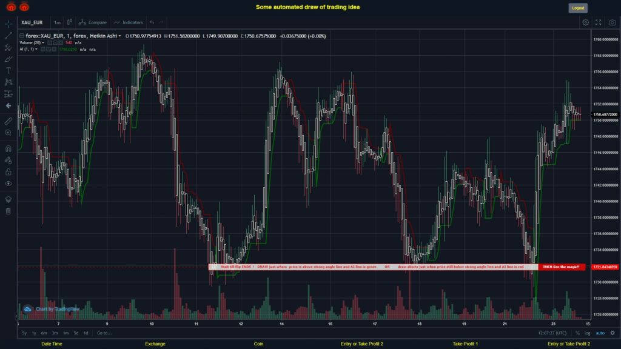Toggle stay in drawing mode
Screen dimensions: 621x349
click(x=8, y=160)
